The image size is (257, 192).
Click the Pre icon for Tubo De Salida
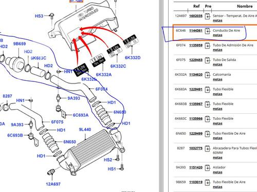tap(208, 60)
